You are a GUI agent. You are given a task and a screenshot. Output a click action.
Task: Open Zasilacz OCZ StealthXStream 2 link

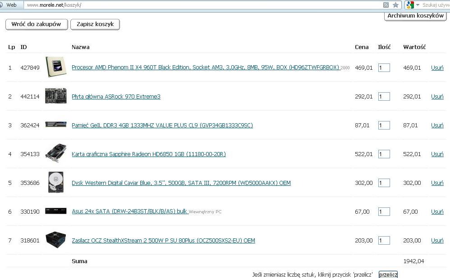click(x=163, y=241)
